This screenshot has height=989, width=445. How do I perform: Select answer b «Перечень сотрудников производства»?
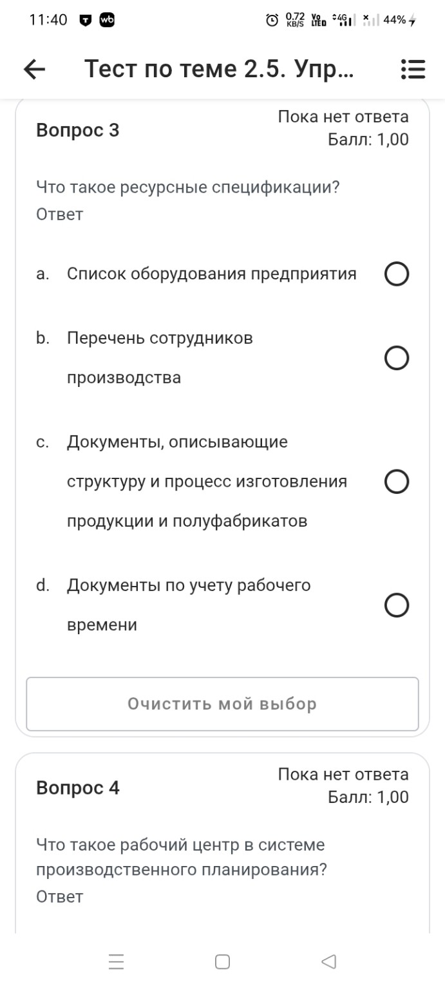point(397,357)
